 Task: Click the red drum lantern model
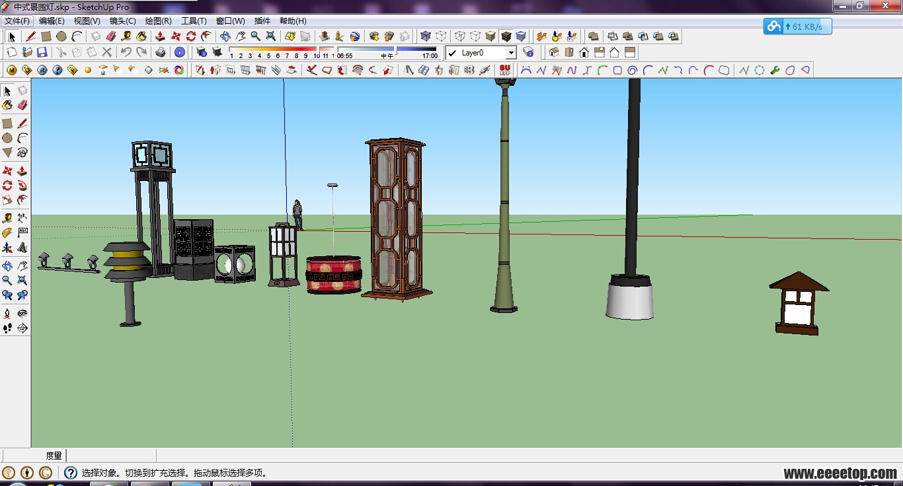click(x=333, y=275)
